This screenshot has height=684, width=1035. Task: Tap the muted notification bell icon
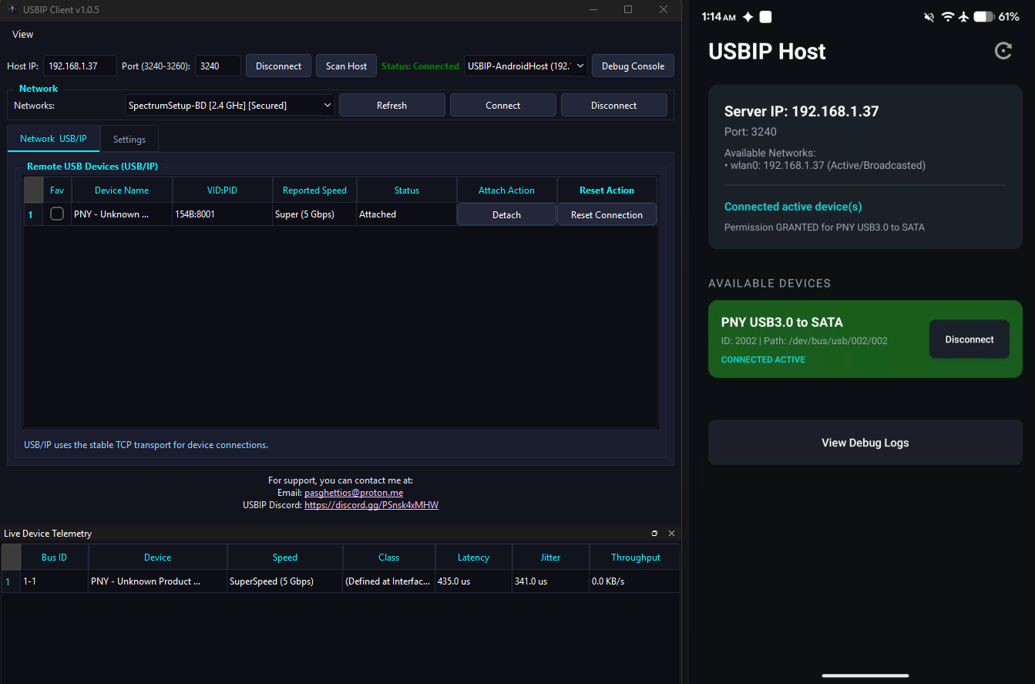pos(929,16)
